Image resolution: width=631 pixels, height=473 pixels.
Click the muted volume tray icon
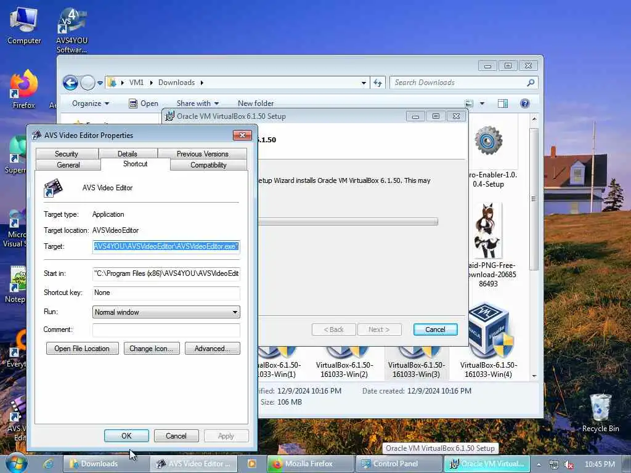[569, 464]
